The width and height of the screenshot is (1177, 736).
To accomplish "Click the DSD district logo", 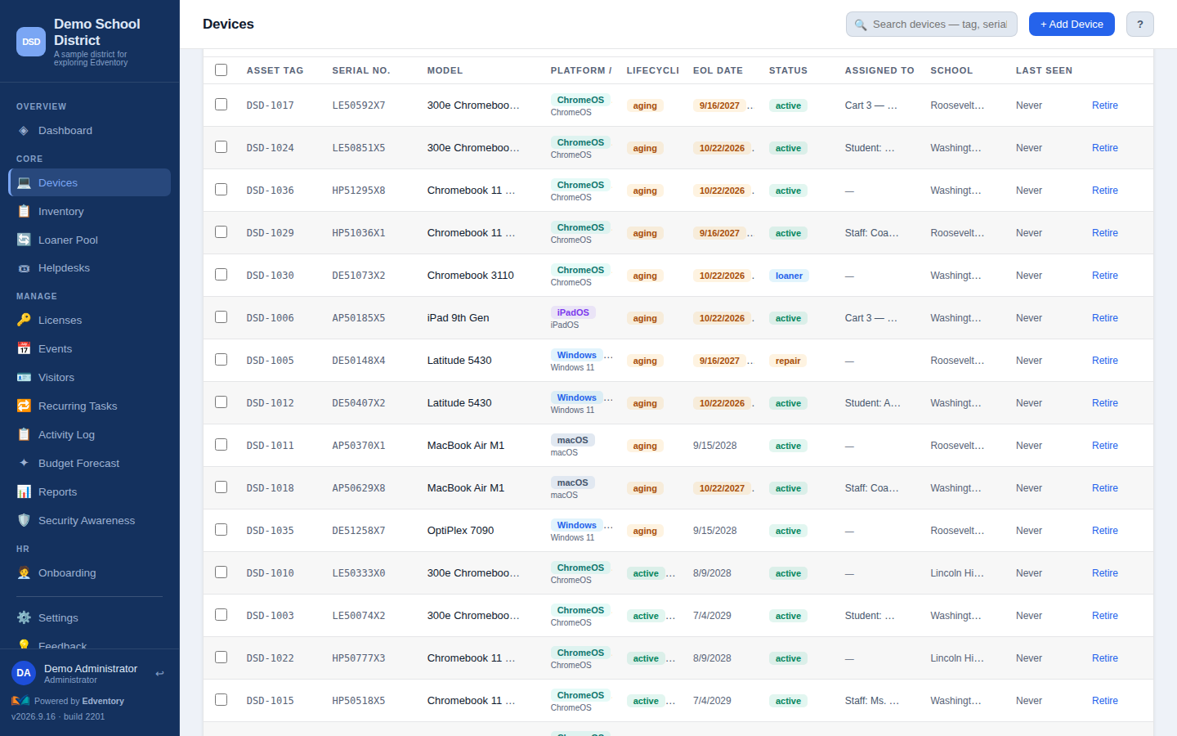I will click(x=31, y=42).
